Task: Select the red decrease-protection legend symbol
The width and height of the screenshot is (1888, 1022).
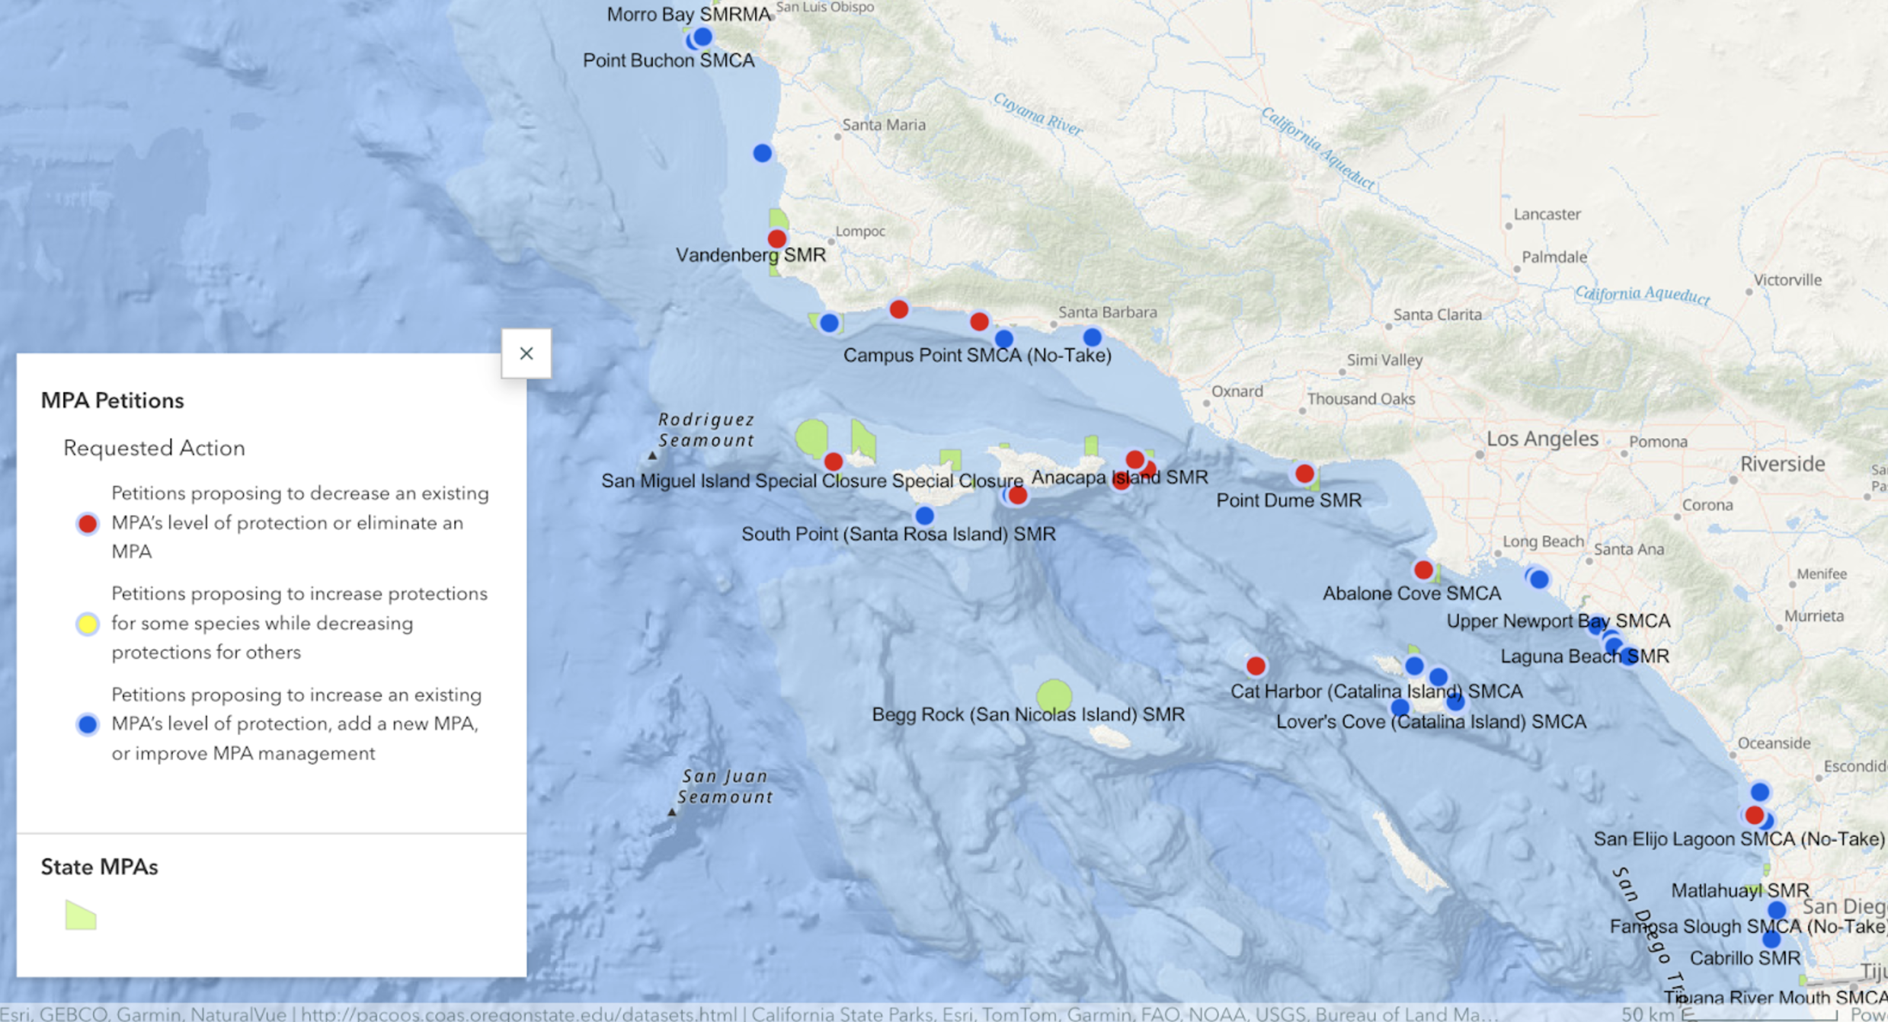Action: tap(86, 523)
